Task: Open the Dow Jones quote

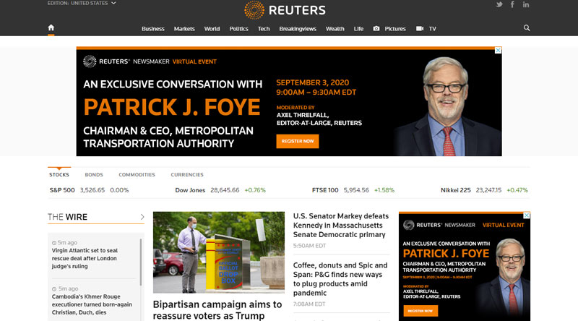Action: pos(190,190)
